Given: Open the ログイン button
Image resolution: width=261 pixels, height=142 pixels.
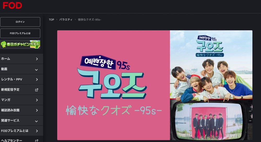Looking at the screenshot, I should coord(20,22).
